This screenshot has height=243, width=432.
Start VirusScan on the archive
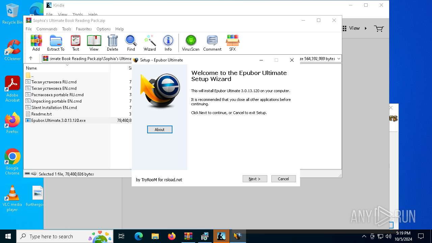coord(191,43)
